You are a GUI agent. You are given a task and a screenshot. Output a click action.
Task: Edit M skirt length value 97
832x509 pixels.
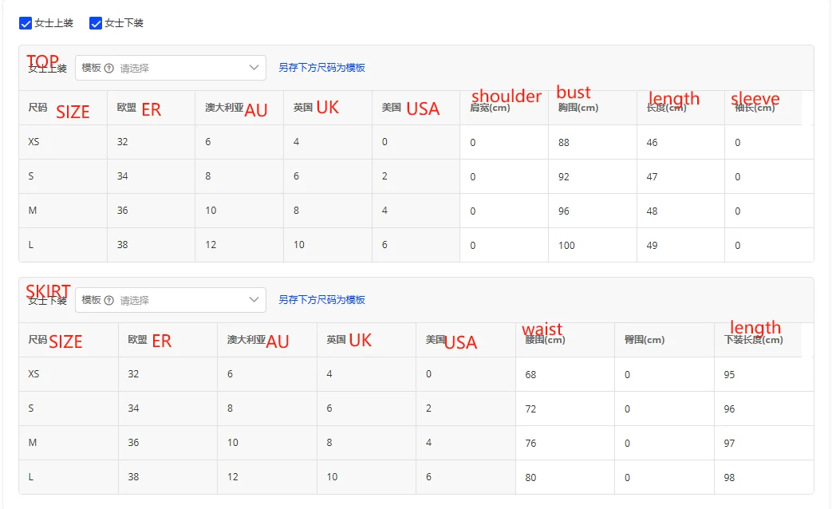763,443
